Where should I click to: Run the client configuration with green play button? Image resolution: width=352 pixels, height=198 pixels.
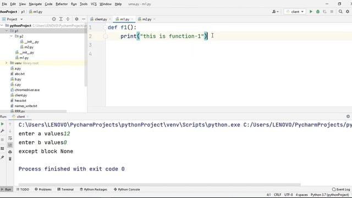tap(311, 12)
